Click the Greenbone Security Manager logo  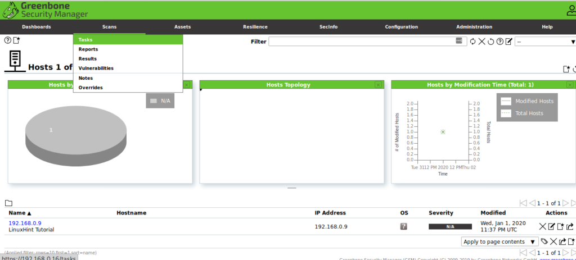coord(45,10)
